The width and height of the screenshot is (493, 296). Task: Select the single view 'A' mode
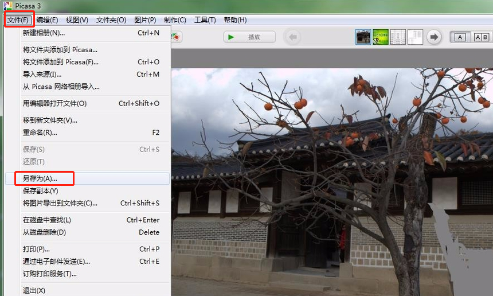coord(460,37)
